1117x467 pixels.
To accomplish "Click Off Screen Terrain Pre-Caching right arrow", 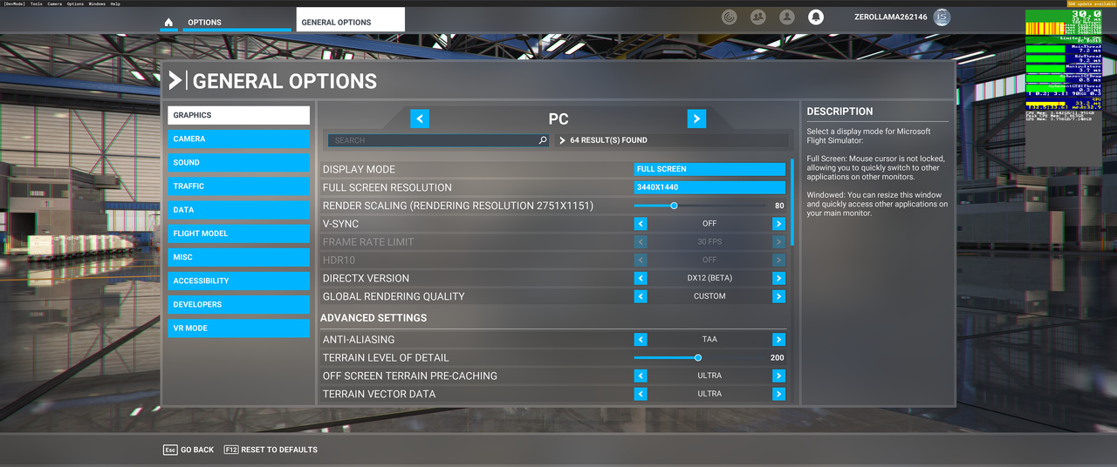I will pyautogui.click(x=778, y=376).
